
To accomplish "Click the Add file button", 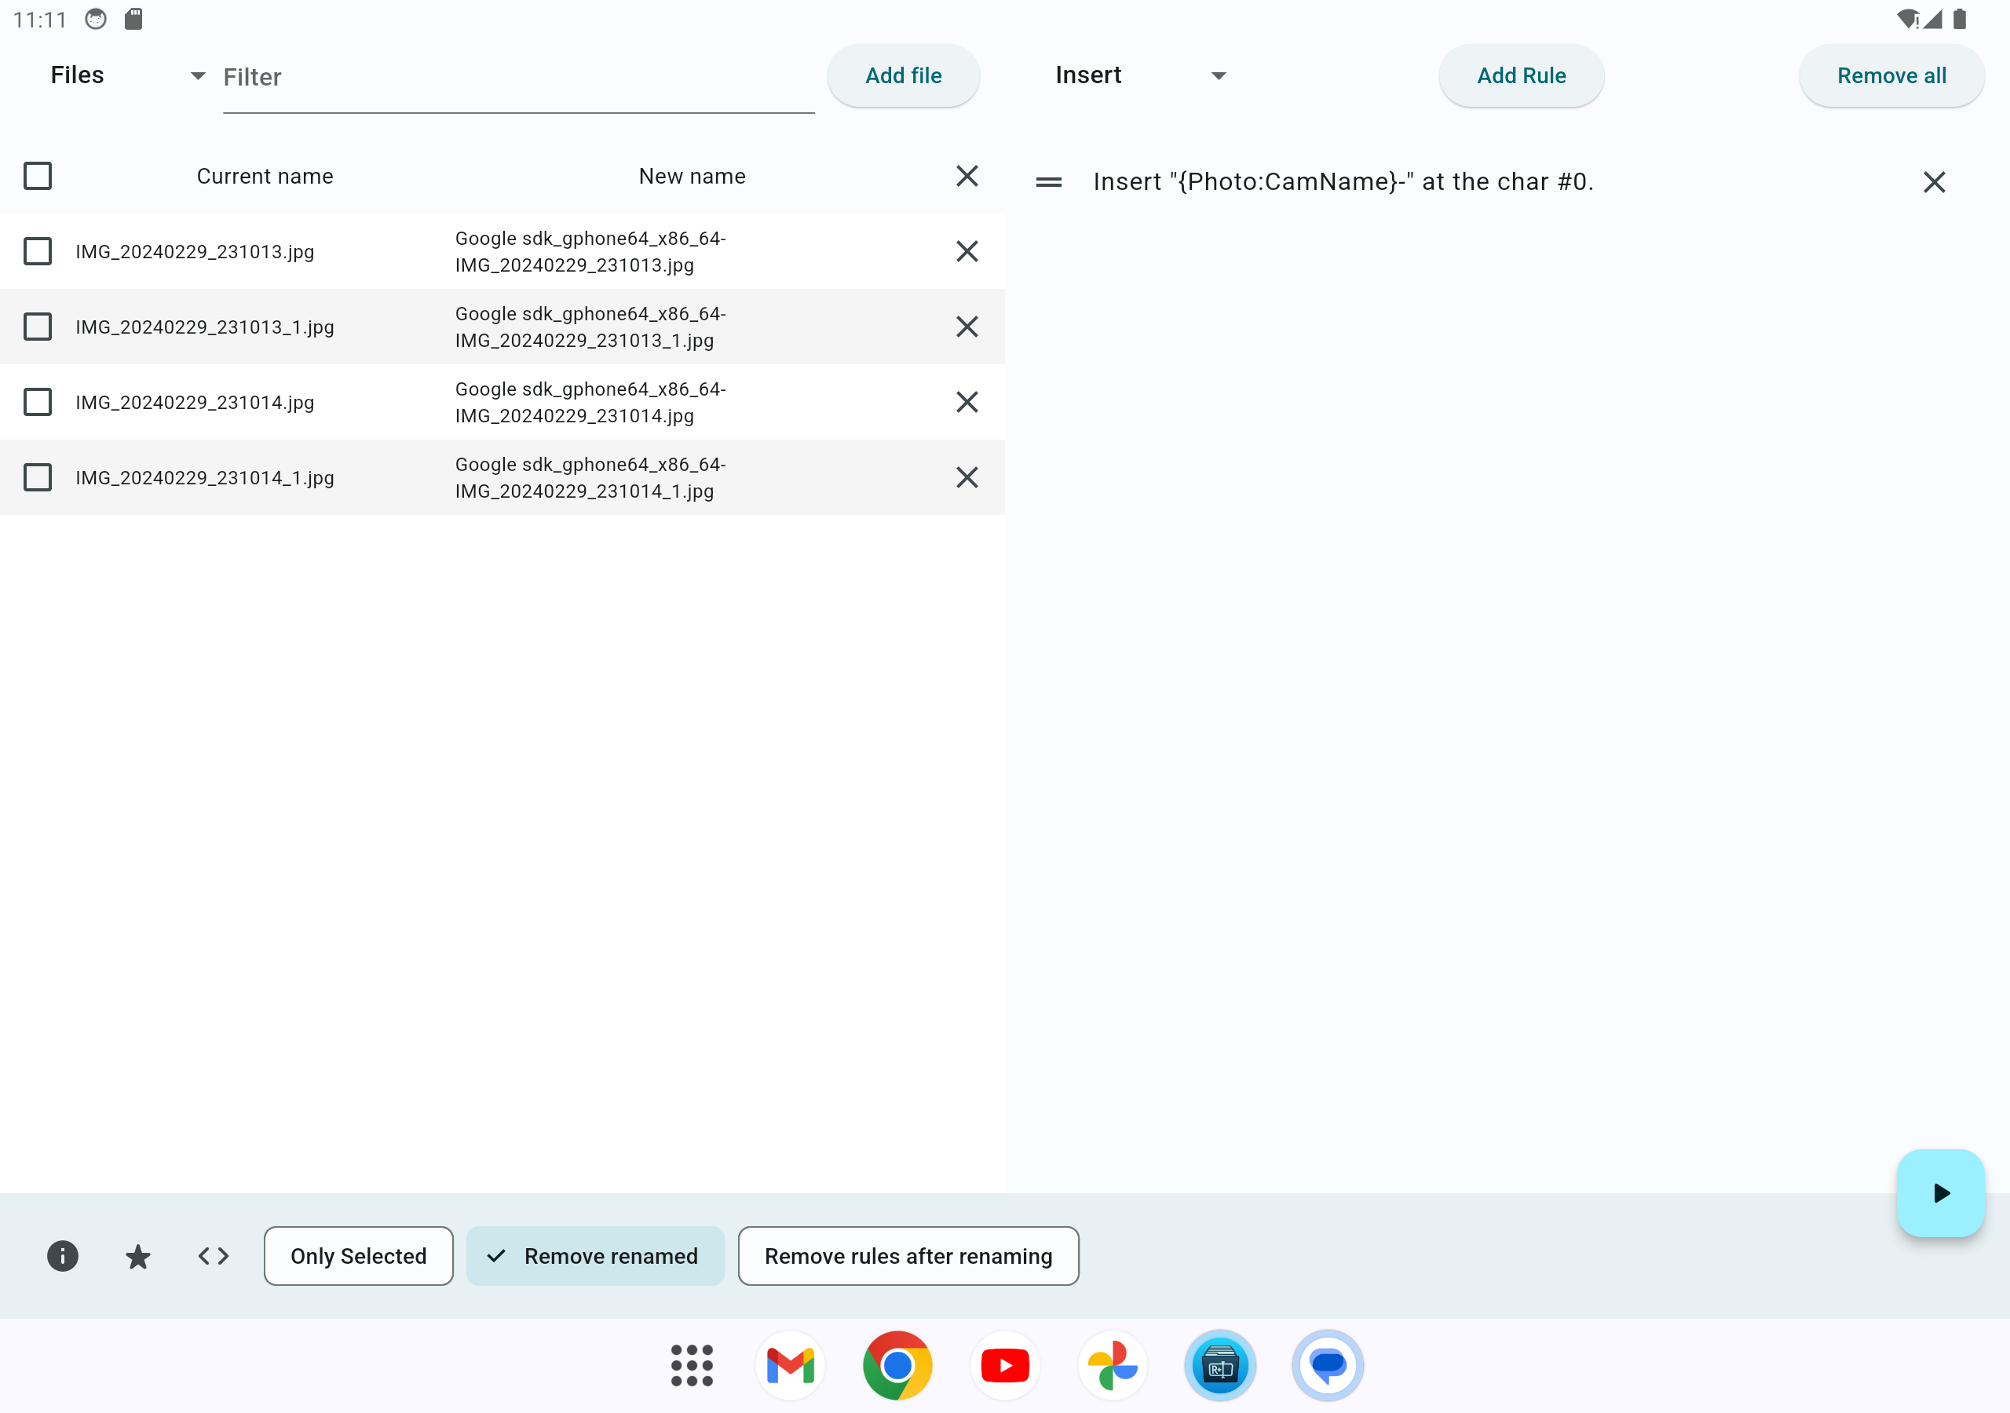I will click(903, 75).
